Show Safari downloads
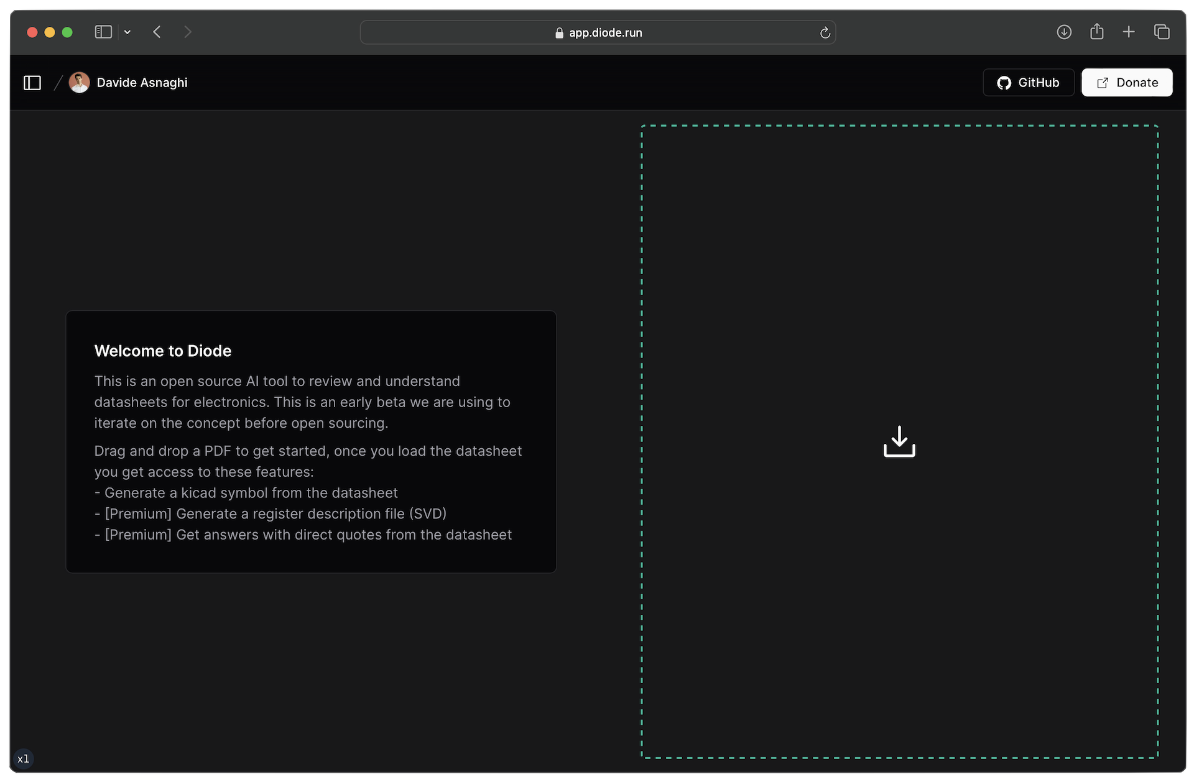This screenshot has height=782, width=1194. (1064, 32)
